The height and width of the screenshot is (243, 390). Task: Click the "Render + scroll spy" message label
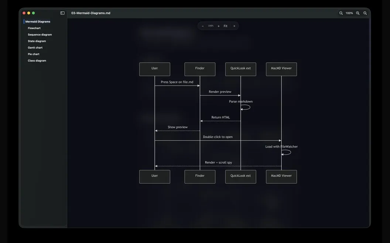(218, 162)
